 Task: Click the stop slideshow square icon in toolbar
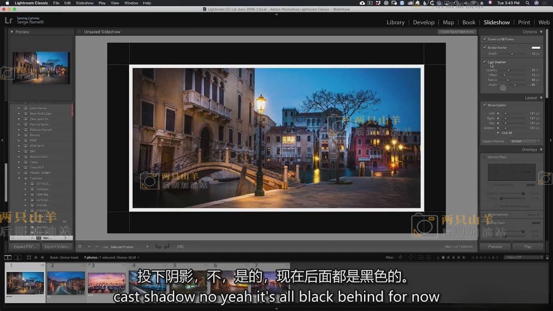click(x=80, y=246)
